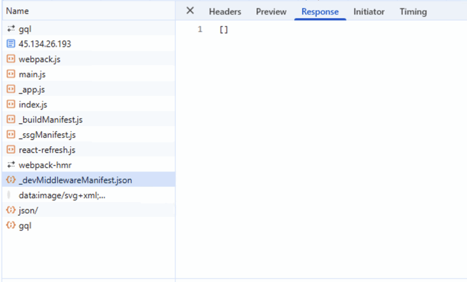
Task: Click the JSON icon beside json/ request
Action: [11, 210]
